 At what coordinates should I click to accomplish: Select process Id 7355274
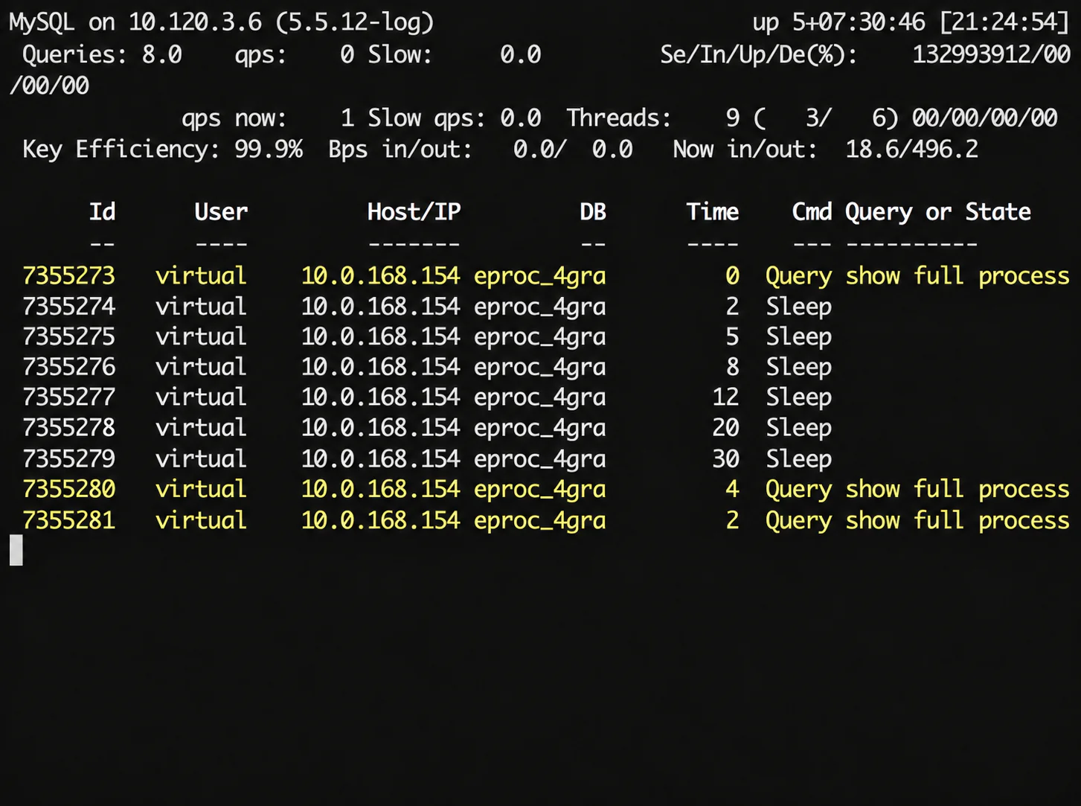click(x=68, y=307)
